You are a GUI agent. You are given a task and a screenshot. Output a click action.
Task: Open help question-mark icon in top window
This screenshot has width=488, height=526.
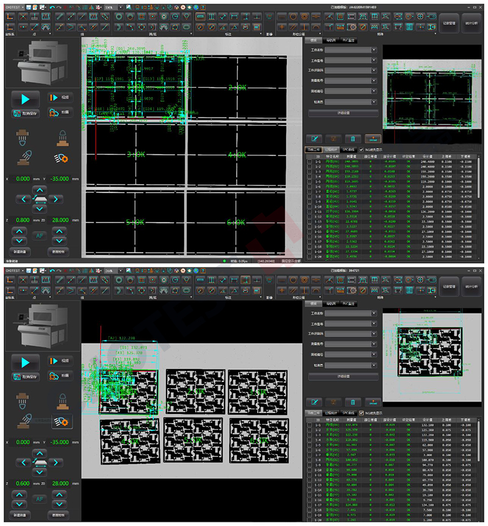[x=203, y=7]
